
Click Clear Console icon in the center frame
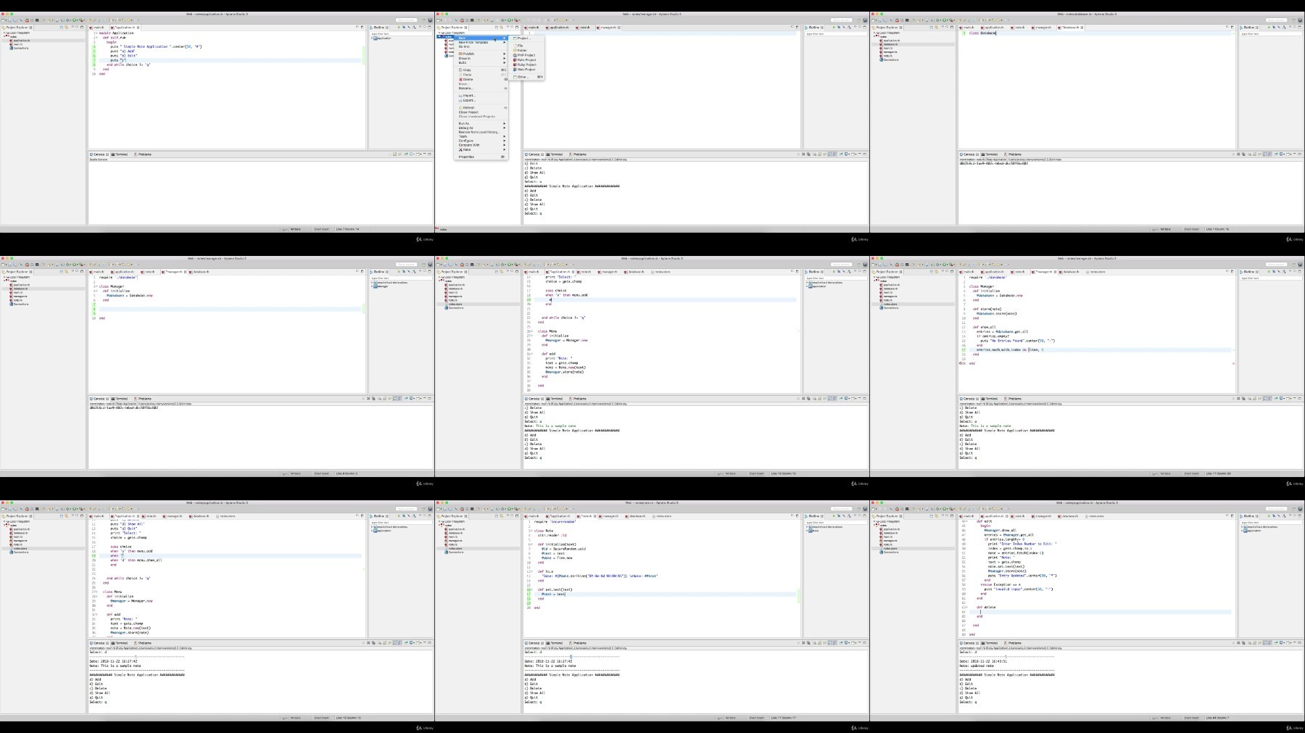click(814, 398)
